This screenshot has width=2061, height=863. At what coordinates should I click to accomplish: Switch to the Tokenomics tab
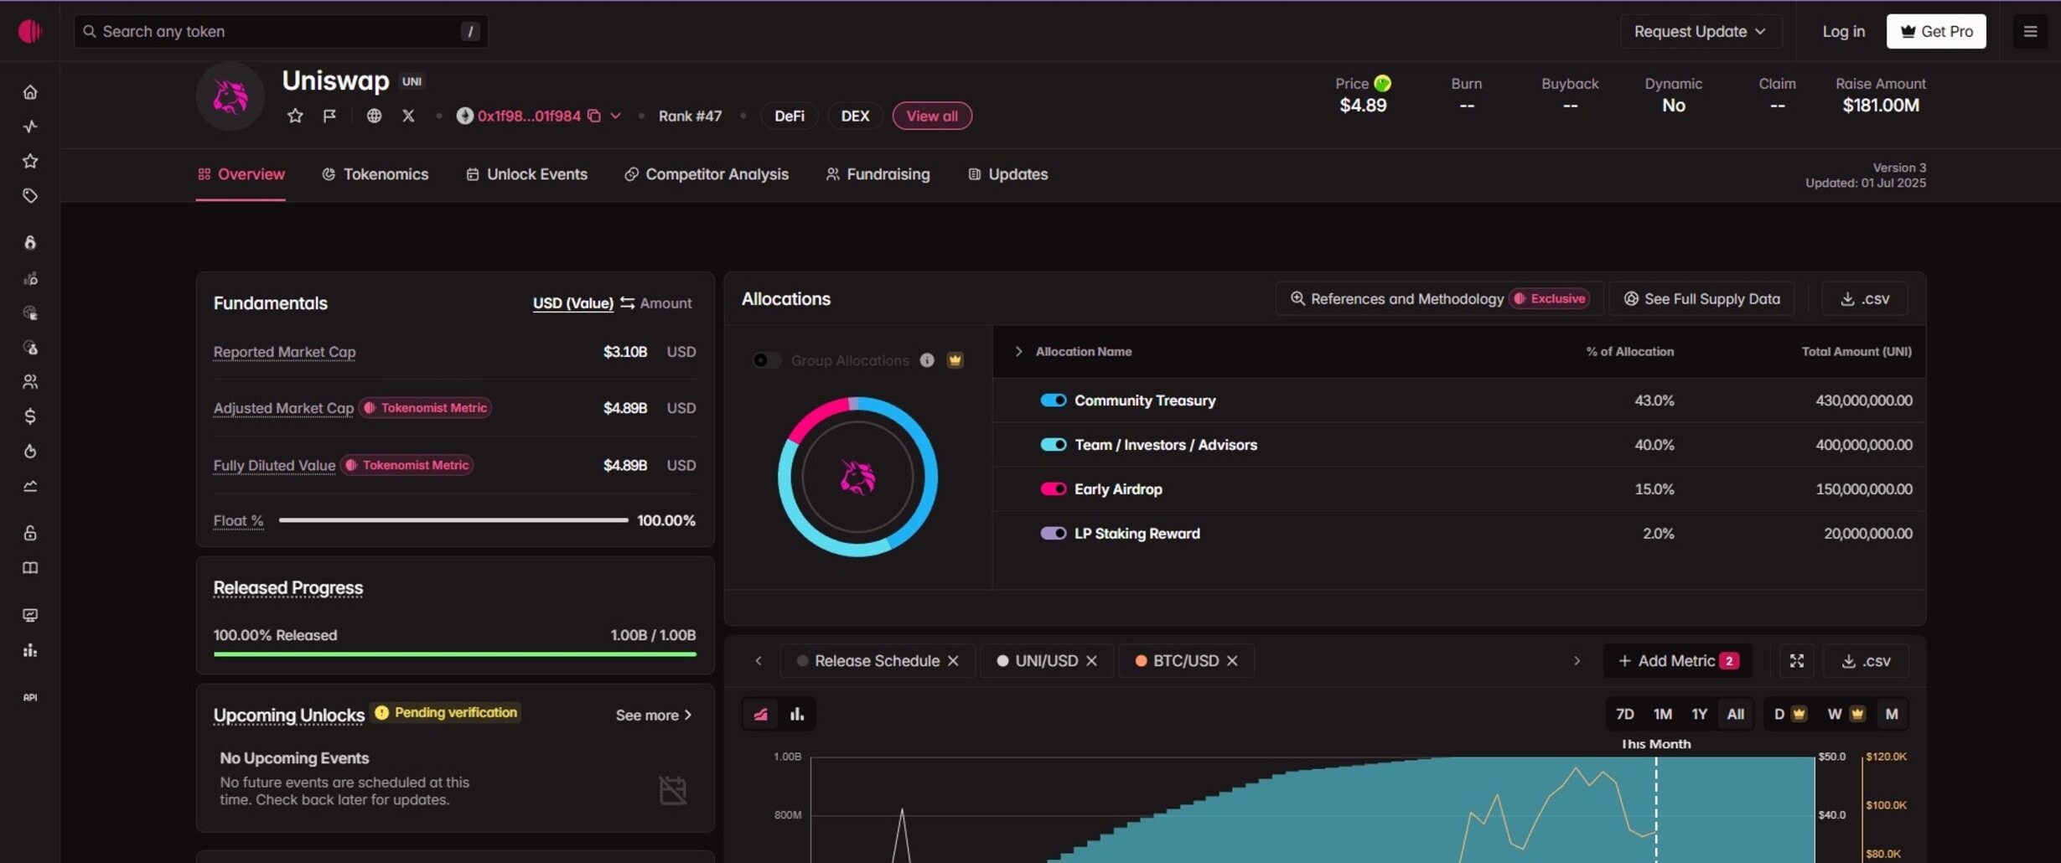[x=375, y=174]
